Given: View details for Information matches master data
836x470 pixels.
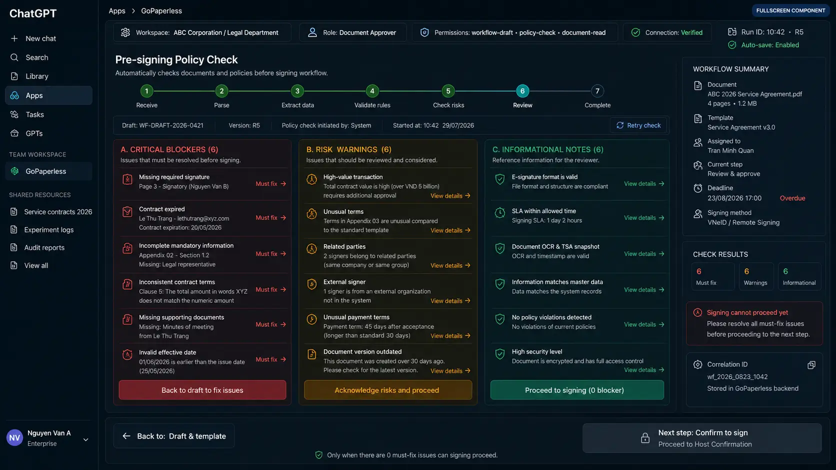Looking at the screenshot, I should click(644, 290).
